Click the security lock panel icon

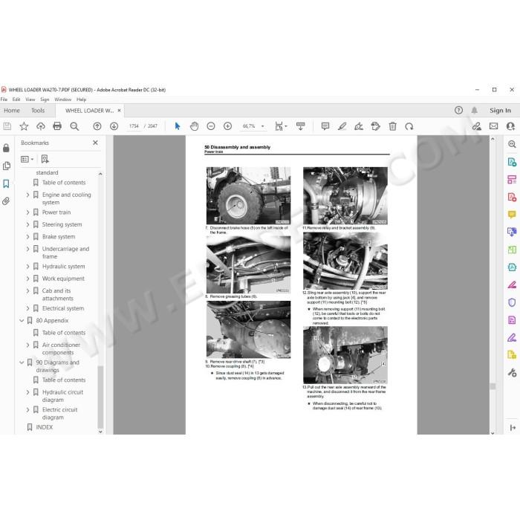[x=6, y=148]
